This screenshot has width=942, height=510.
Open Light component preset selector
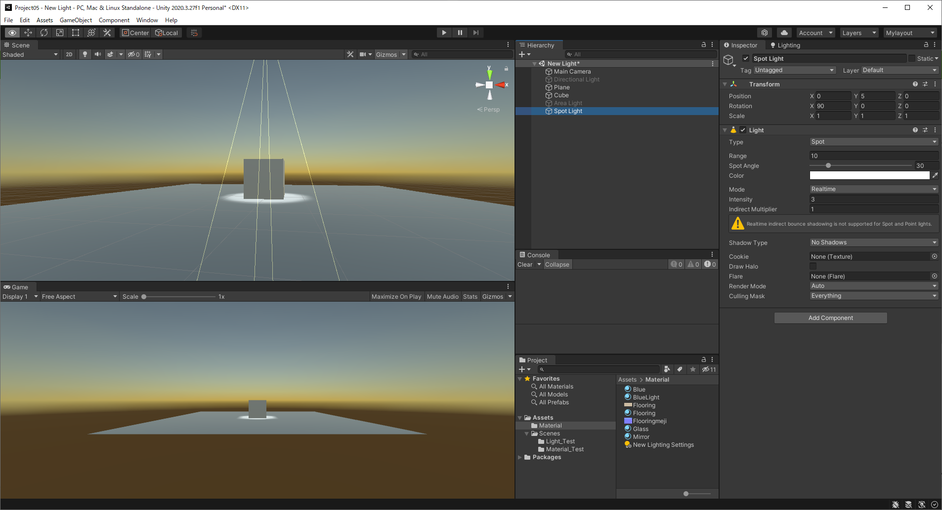click(925, 130)
